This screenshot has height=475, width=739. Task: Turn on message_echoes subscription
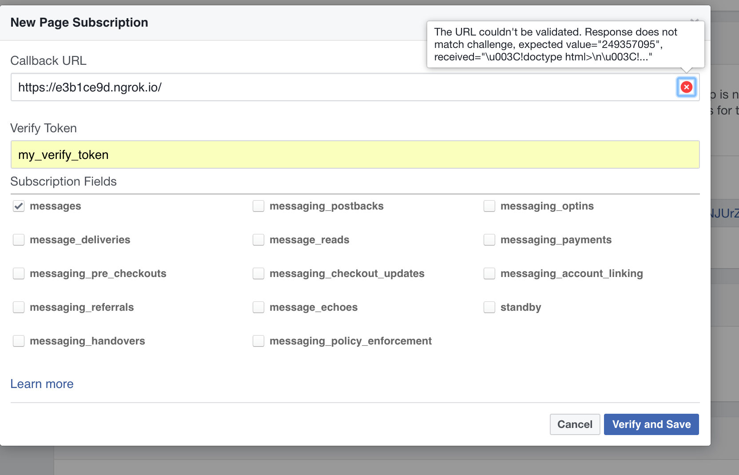tap(258, 307)
